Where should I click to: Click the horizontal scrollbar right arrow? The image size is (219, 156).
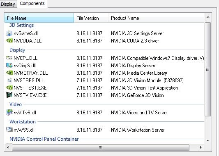click(201, 147)
